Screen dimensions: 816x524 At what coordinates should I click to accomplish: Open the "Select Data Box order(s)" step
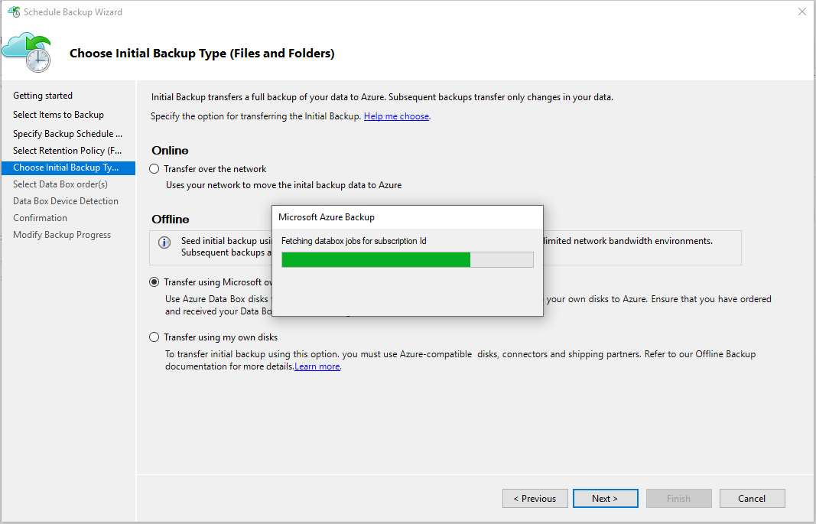[60, 184]
